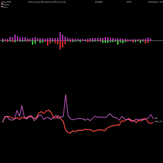The image size is (163, 163).
Task: Click the 'BALKRI' ticker text
Action: point(99,2)
